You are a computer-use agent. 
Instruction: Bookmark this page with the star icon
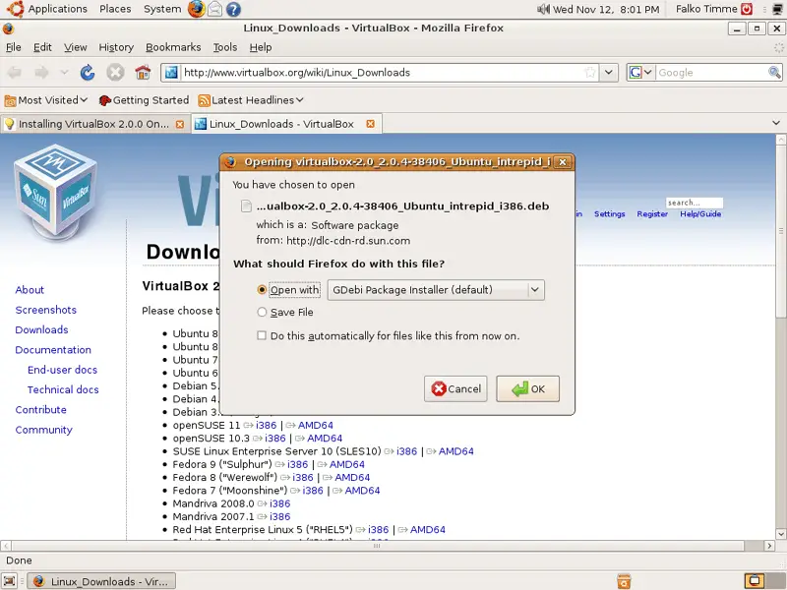click(x=590, y=73)
